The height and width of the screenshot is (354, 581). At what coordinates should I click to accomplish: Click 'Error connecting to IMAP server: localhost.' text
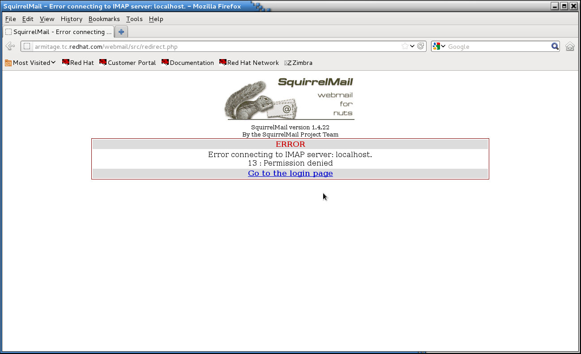290,154
